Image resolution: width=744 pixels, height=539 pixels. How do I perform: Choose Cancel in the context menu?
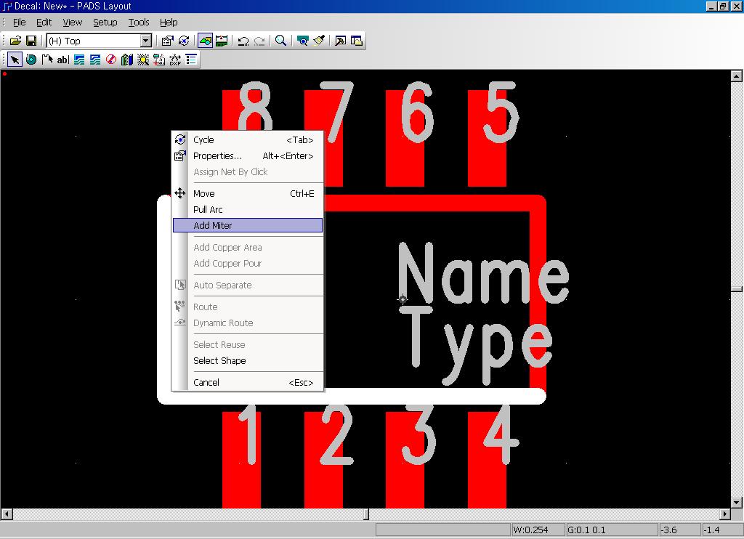(x=248, y=382)
